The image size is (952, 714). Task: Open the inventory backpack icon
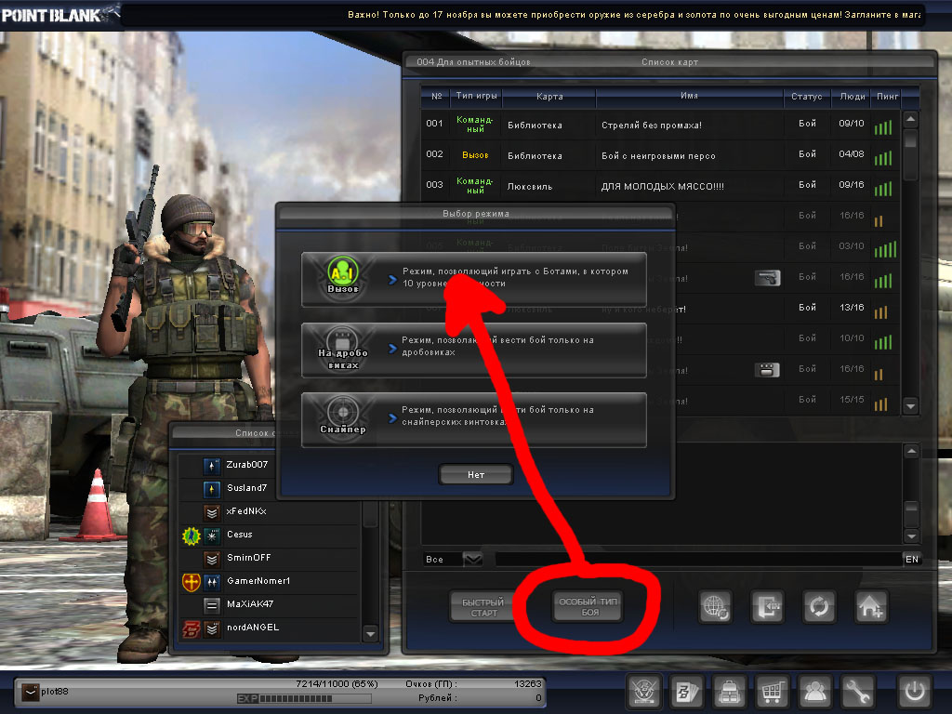(729, 691)
